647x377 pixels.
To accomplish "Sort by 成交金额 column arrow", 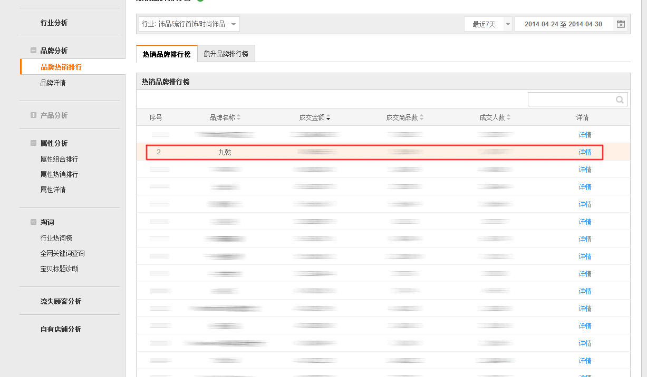I will pyautogui.click(x=328, y=118).
